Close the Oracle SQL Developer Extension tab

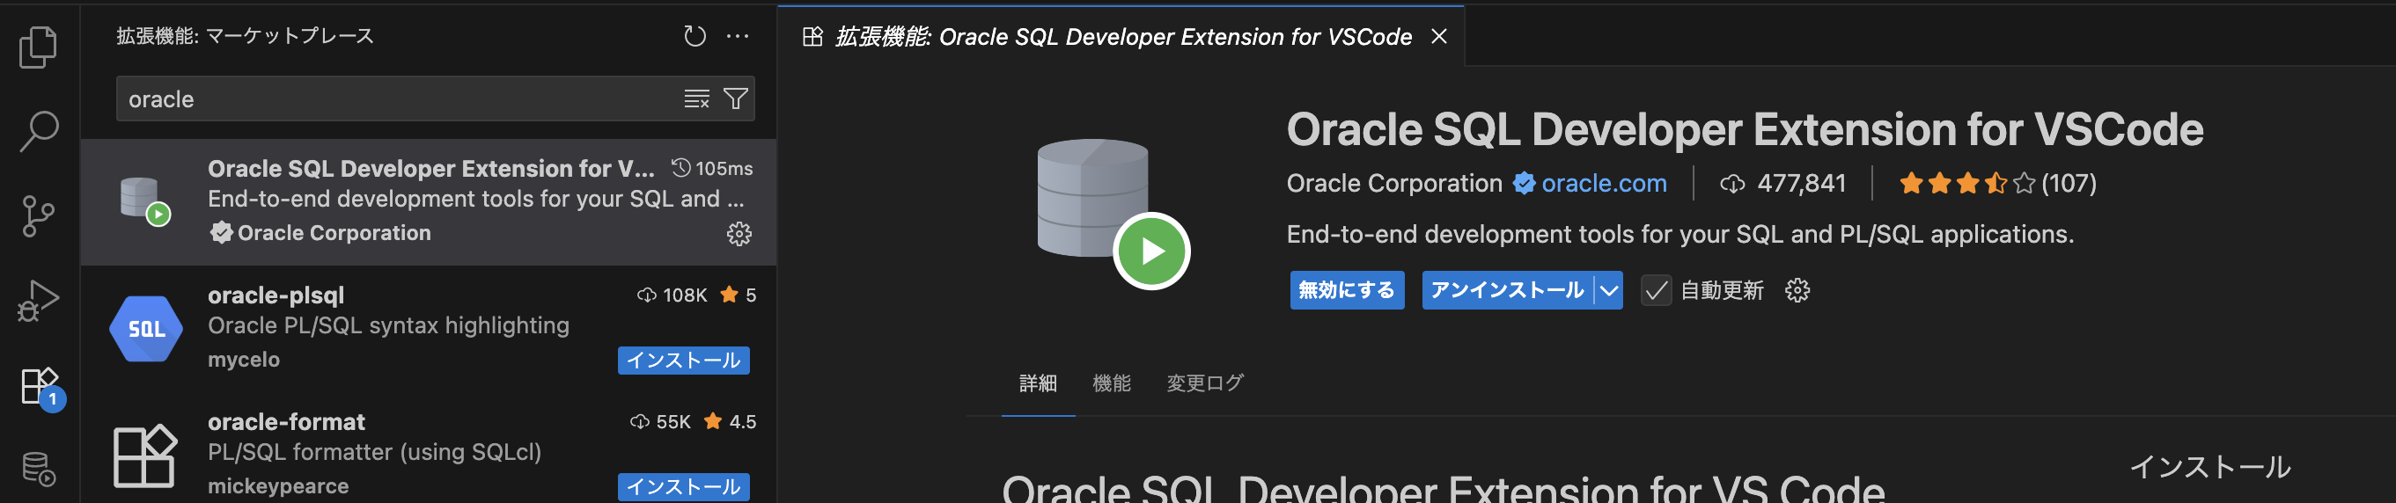pyautogui.click(x=1439, y=36)
